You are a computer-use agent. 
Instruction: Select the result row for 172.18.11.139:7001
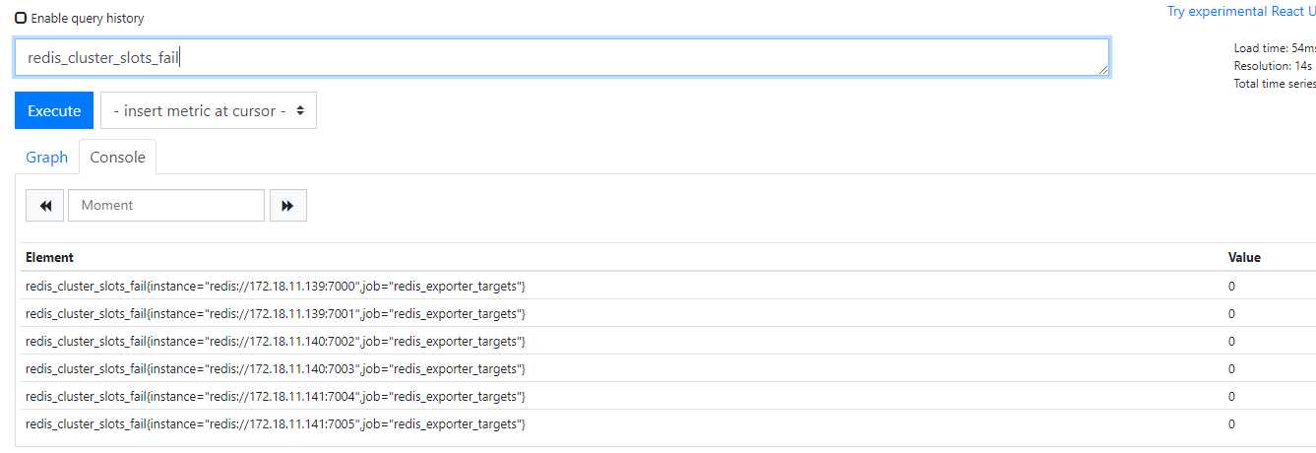(665, 313)
